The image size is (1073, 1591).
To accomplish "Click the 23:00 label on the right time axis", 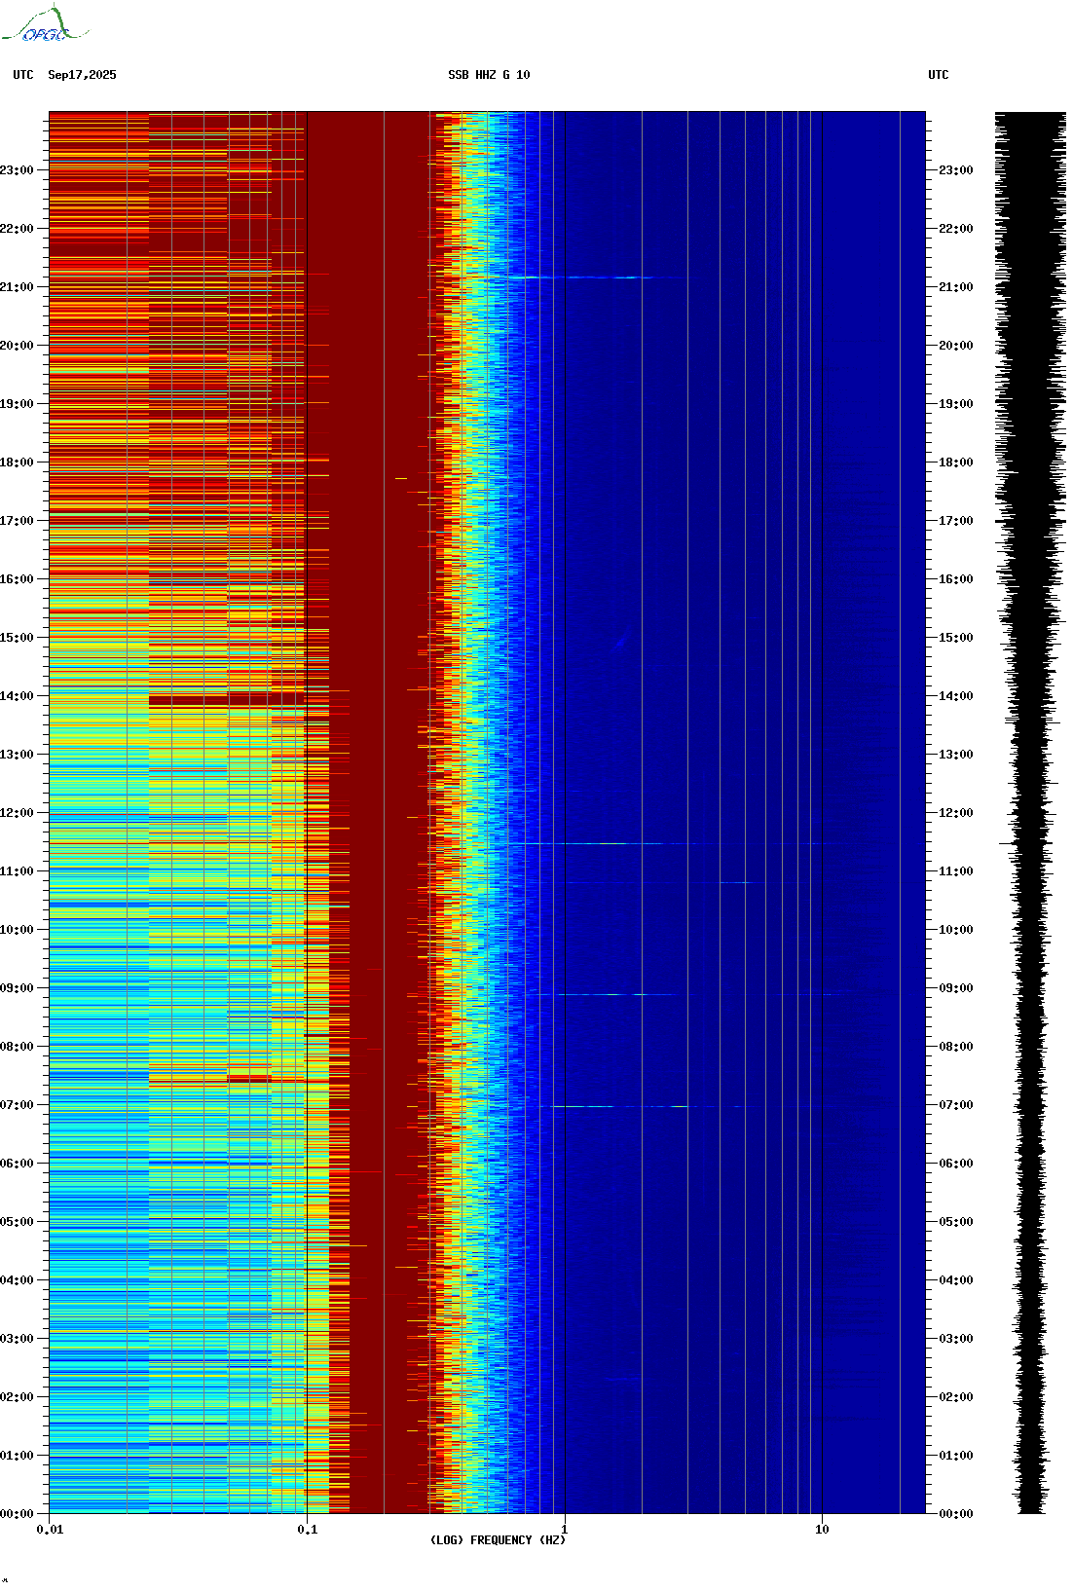I will point(955,170).
